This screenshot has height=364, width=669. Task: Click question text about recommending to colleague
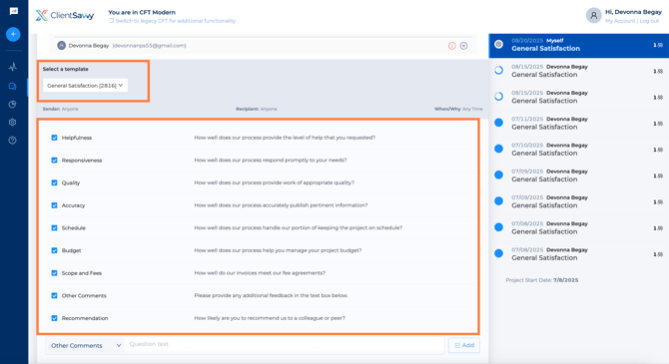tap(270, 318)
